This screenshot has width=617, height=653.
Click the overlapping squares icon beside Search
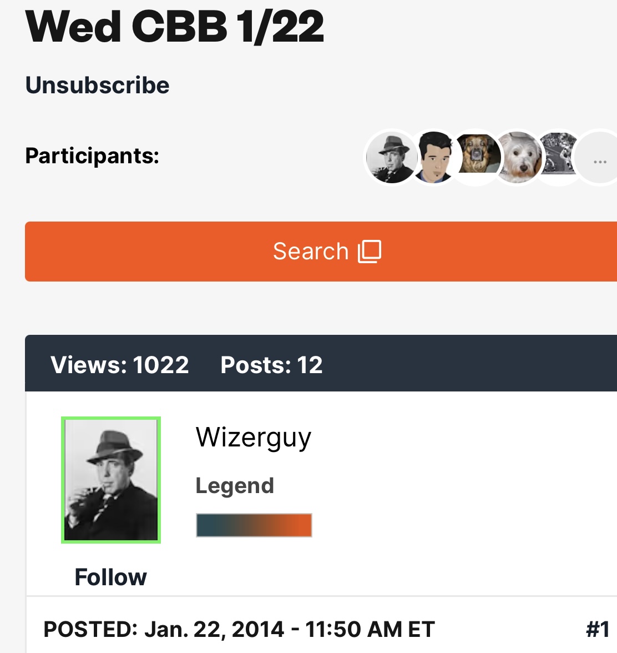click(370, 252)
